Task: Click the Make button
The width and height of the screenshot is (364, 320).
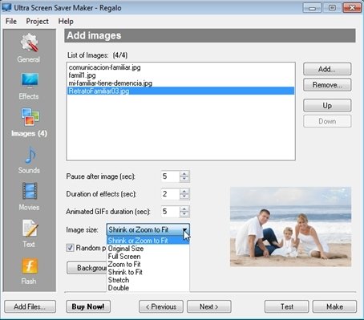Action: 334,306
